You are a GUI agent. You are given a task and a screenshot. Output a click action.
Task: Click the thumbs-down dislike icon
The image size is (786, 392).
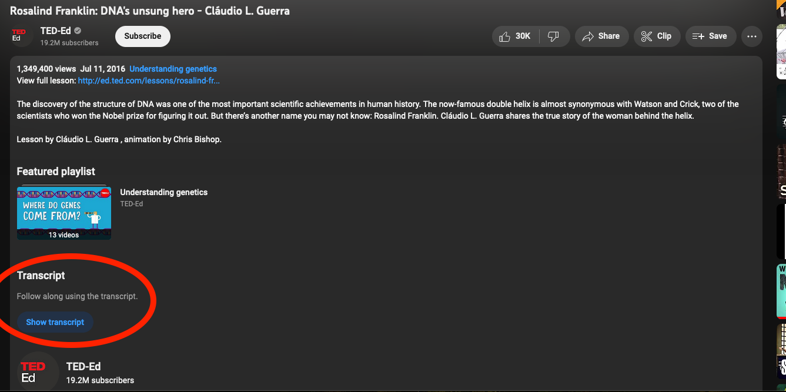coord(553,36)
